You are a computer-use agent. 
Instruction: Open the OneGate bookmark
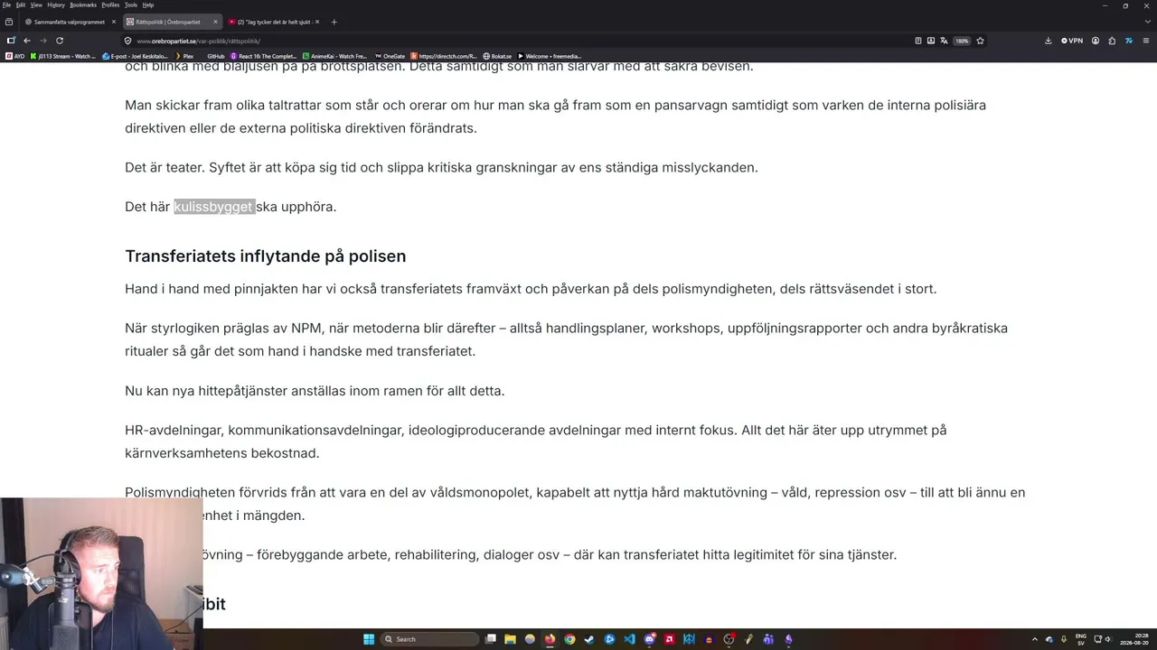pyautogui.click(x=390, y=56)
